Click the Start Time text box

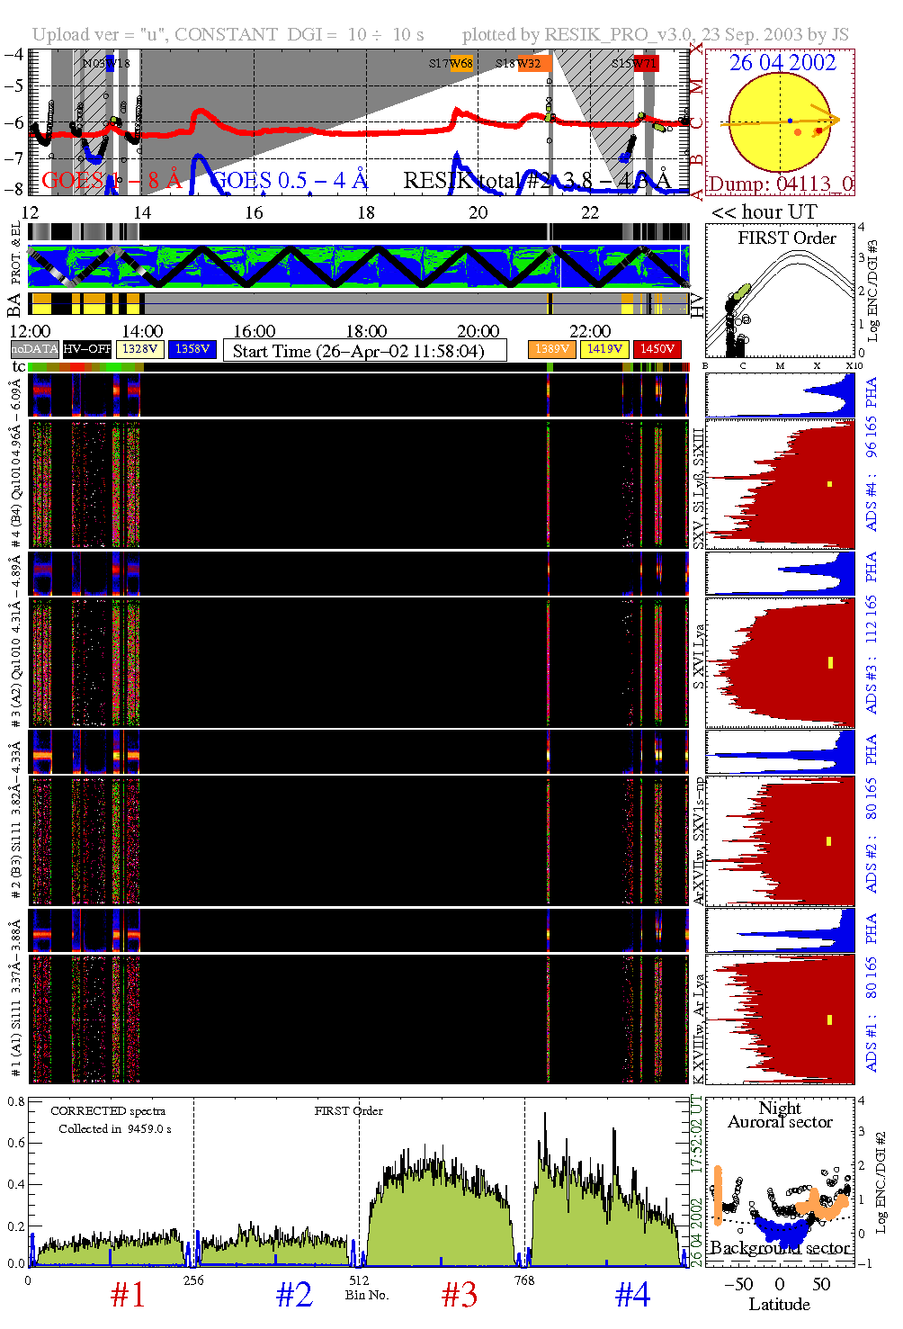364,351
